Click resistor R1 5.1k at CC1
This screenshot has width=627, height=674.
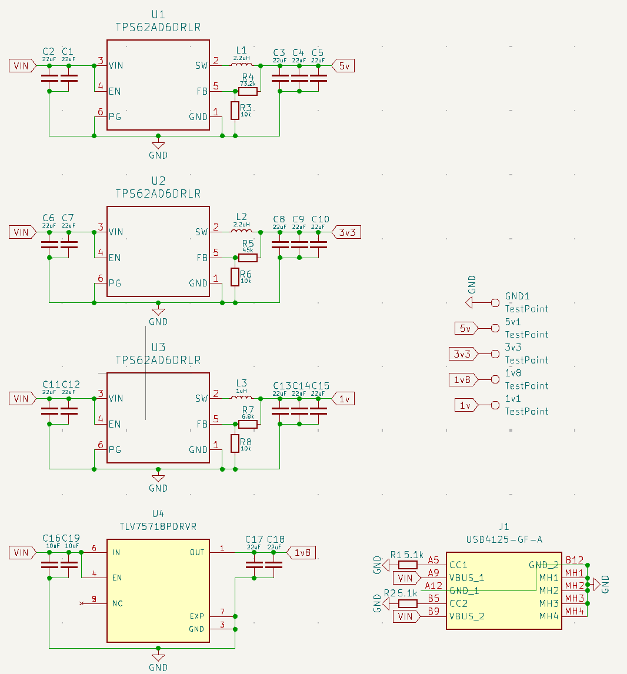[x=408, y=565]
